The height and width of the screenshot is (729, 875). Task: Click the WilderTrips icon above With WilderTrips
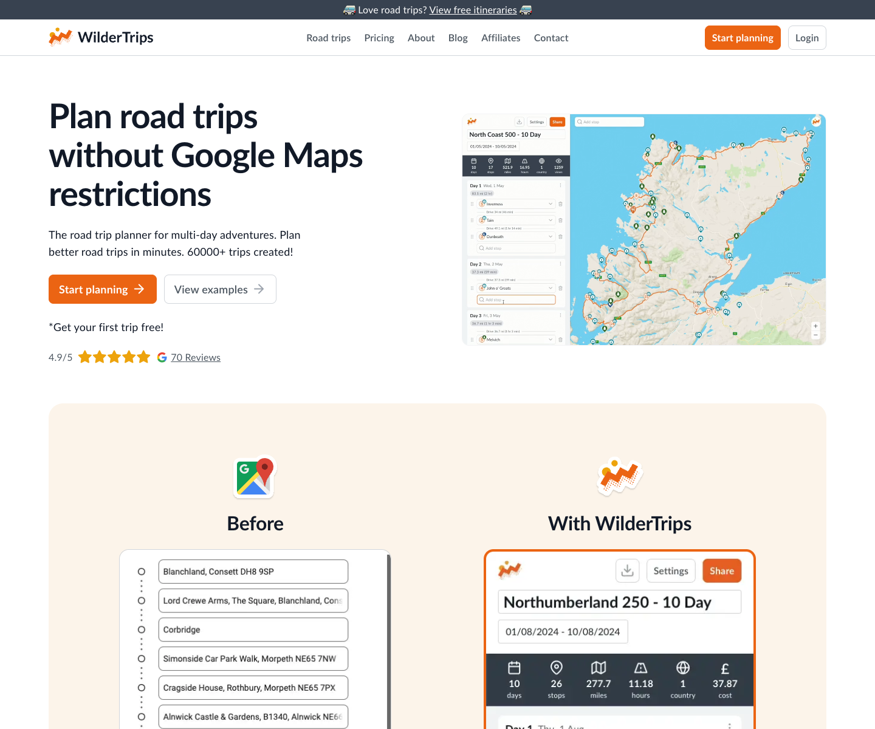(620, 477)
